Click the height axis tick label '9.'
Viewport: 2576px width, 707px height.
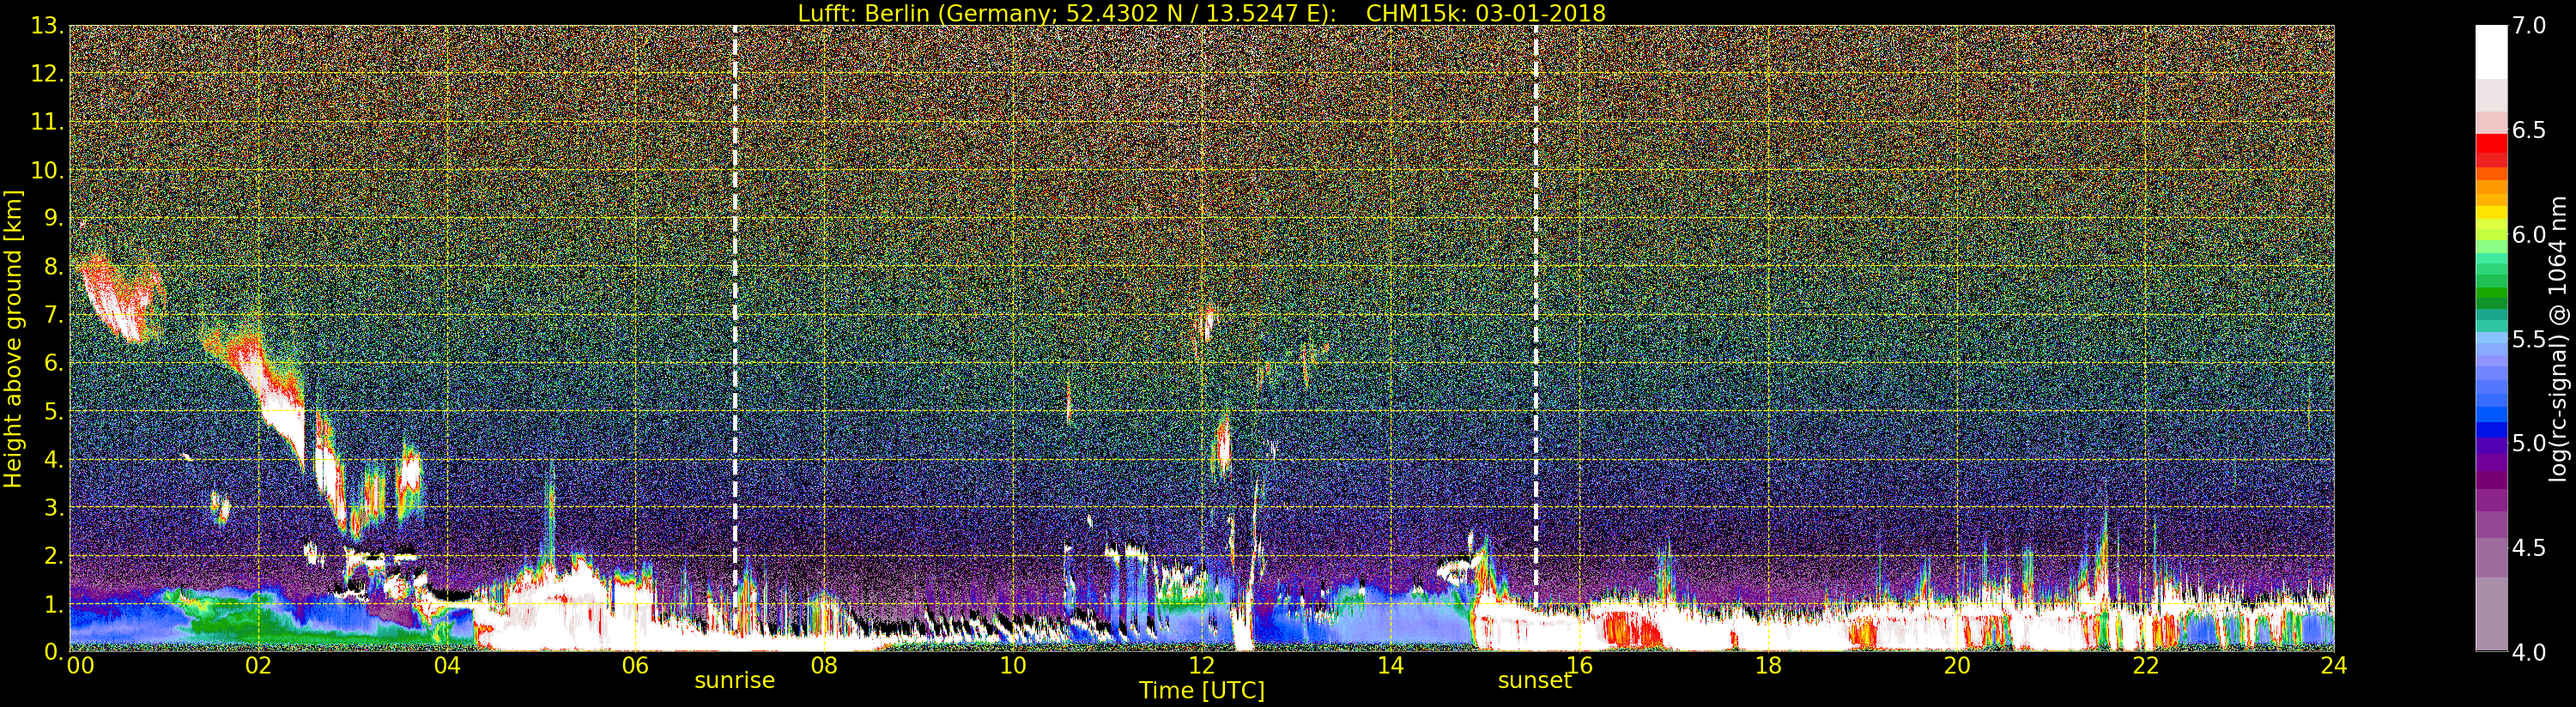coord(52,218)
